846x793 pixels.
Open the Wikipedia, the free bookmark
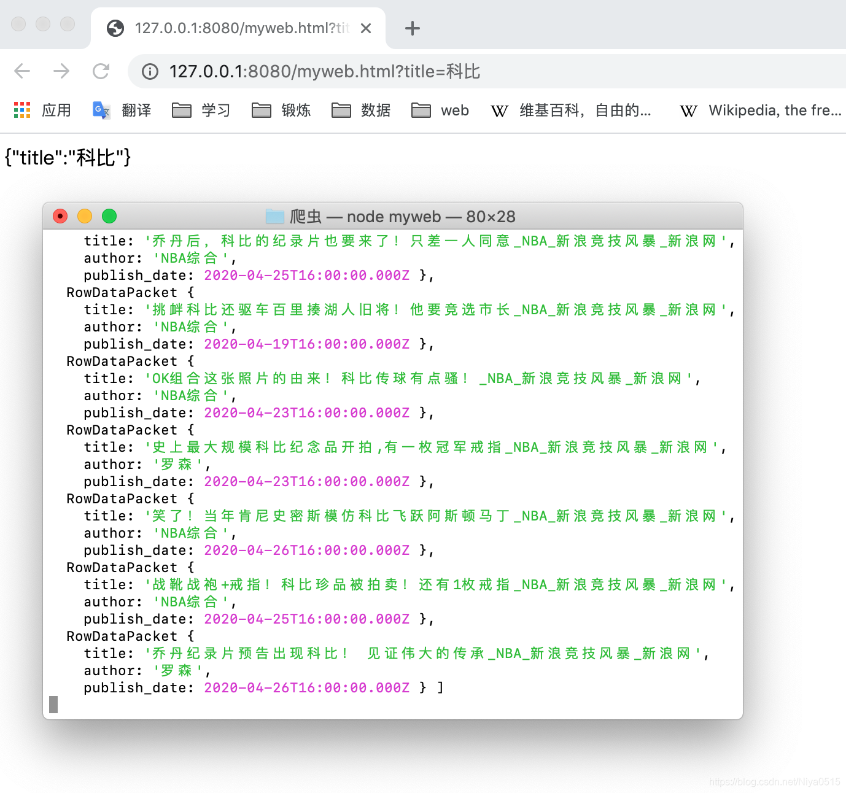tap(760, 110)
